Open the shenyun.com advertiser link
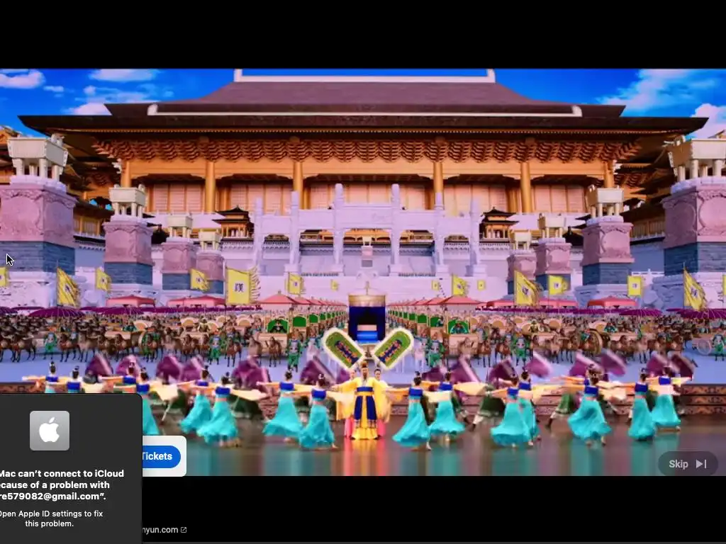 click(x=164, y=530)
